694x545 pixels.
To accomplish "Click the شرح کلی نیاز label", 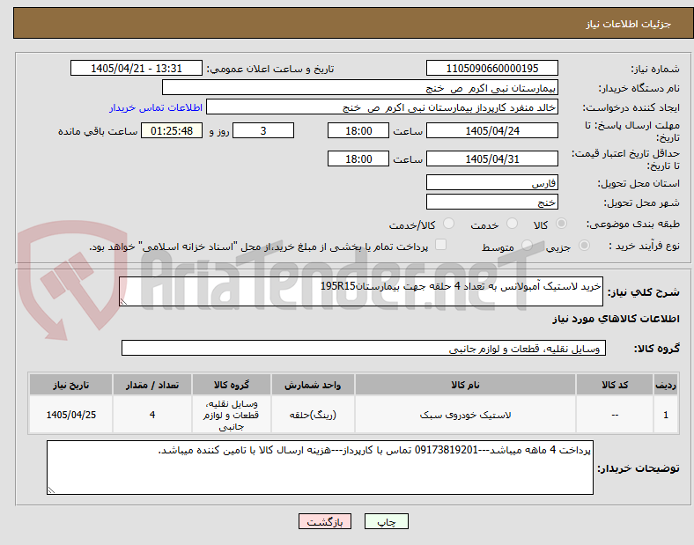I will coord(643,292).
